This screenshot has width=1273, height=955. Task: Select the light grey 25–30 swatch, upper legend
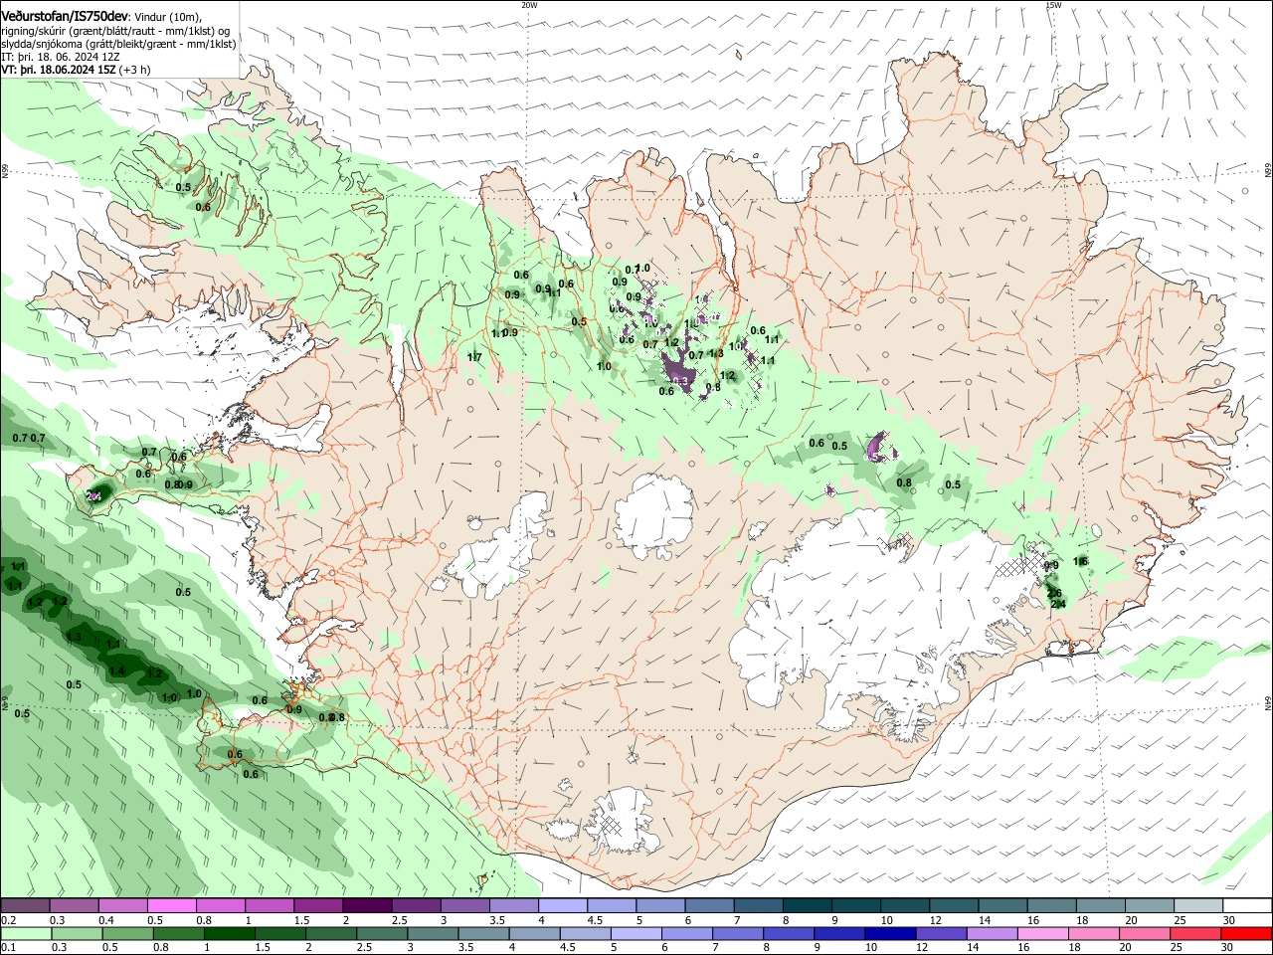pyautogui.click(x=1199, y=905)
